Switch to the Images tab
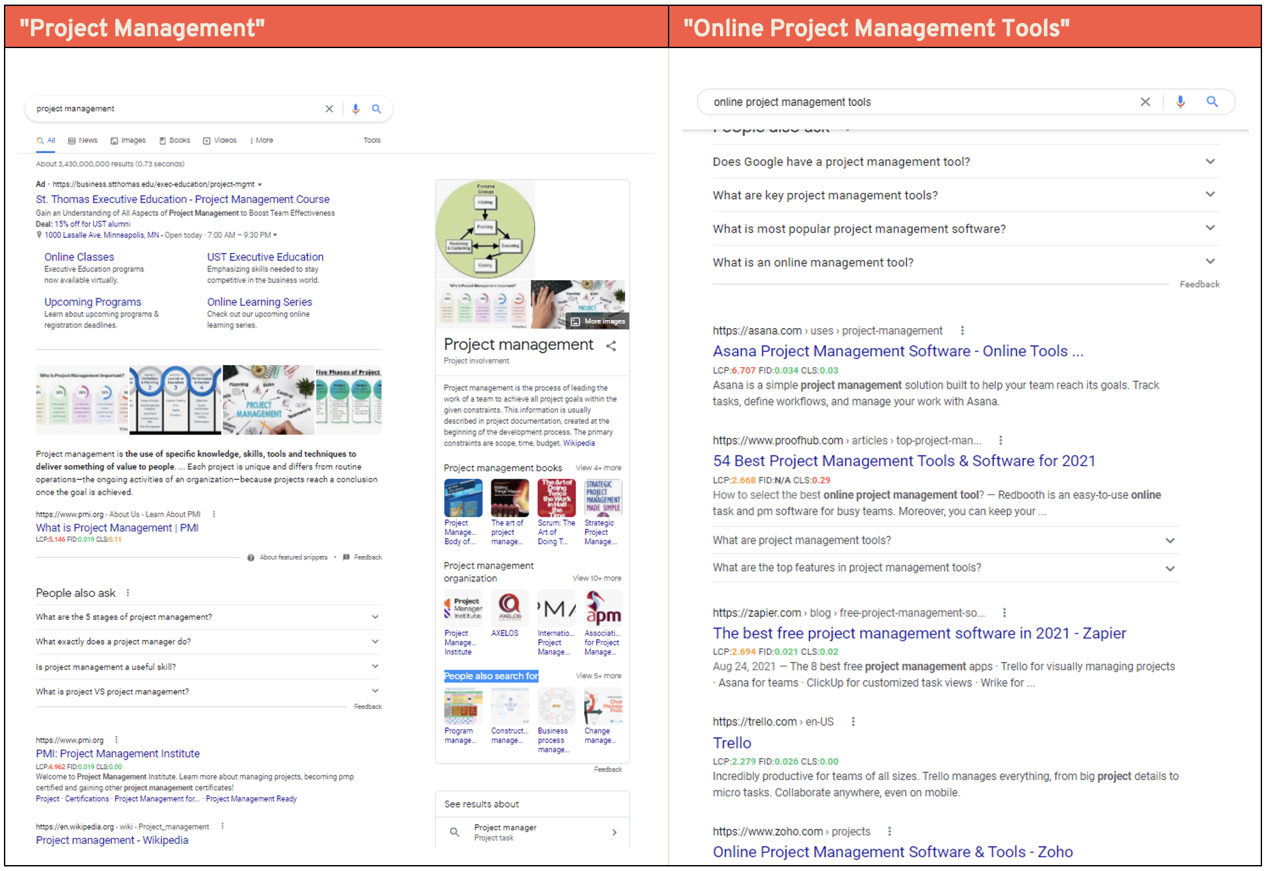 [x=128, y=140]
